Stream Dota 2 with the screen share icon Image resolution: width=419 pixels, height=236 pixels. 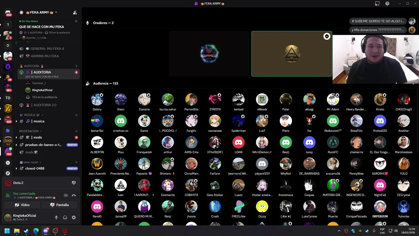[x=74, y=183]
